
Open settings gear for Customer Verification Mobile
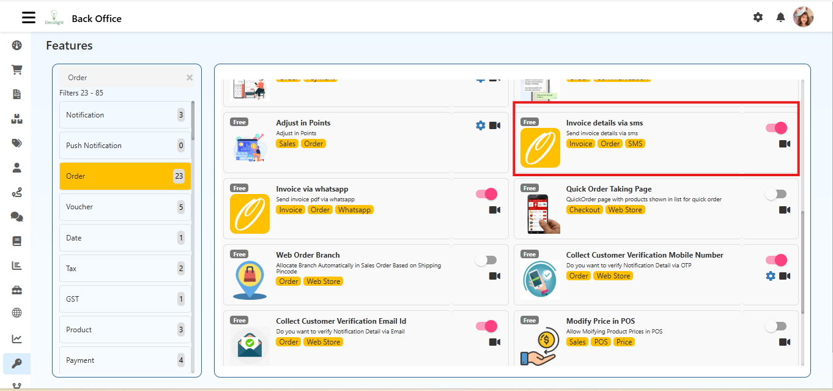click(x=771, y=276)
